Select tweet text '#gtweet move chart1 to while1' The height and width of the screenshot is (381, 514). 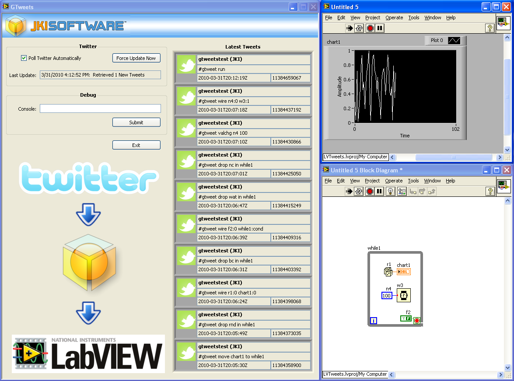tap(231, 357)
